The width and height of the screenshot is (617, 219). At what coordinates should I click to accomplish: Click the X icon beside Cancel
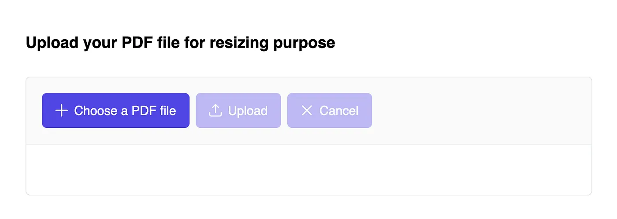pyautogui.click(x=307, y=111)
